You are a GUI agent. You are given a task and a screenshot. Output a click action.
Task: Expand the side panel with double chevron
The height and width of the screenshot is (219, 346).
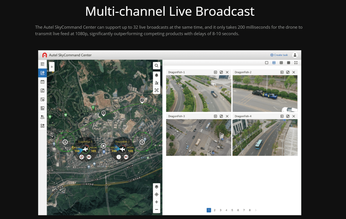(x=52, y=67)
